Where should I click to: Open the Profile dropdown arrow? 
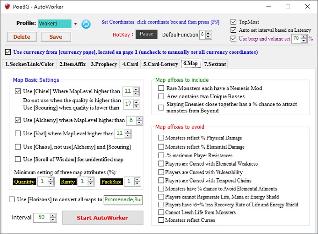75,24
